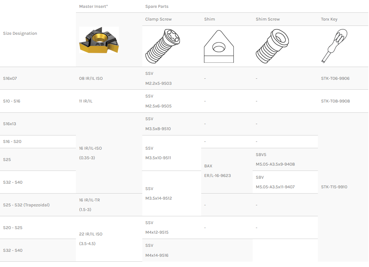Select part number STK-T06-9906

tap(335, 78)
